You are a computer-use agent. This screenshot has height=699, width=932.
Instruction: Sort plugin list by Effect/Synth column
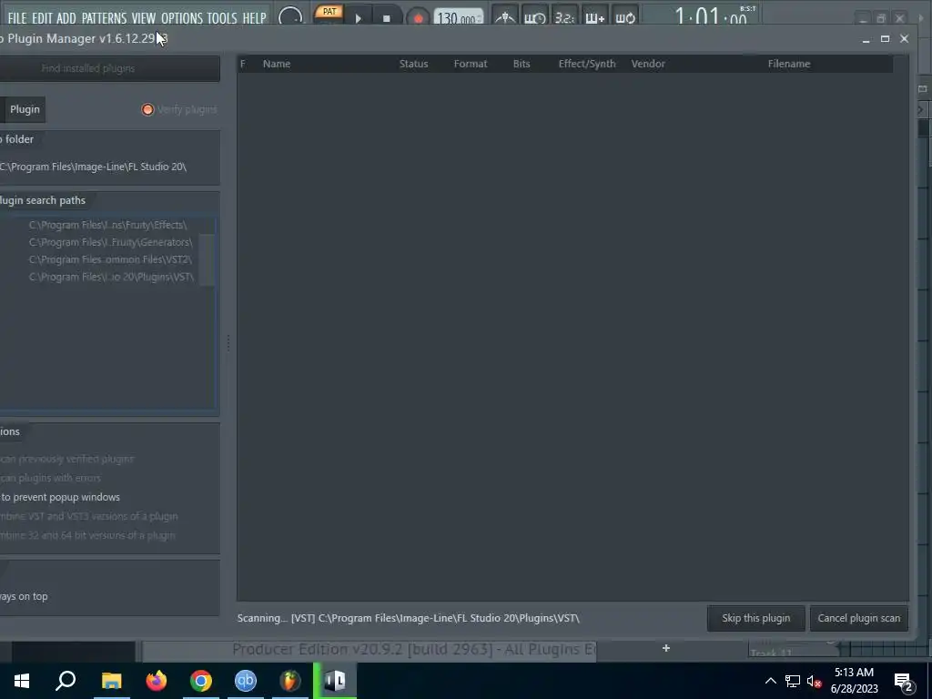(587, 64)
